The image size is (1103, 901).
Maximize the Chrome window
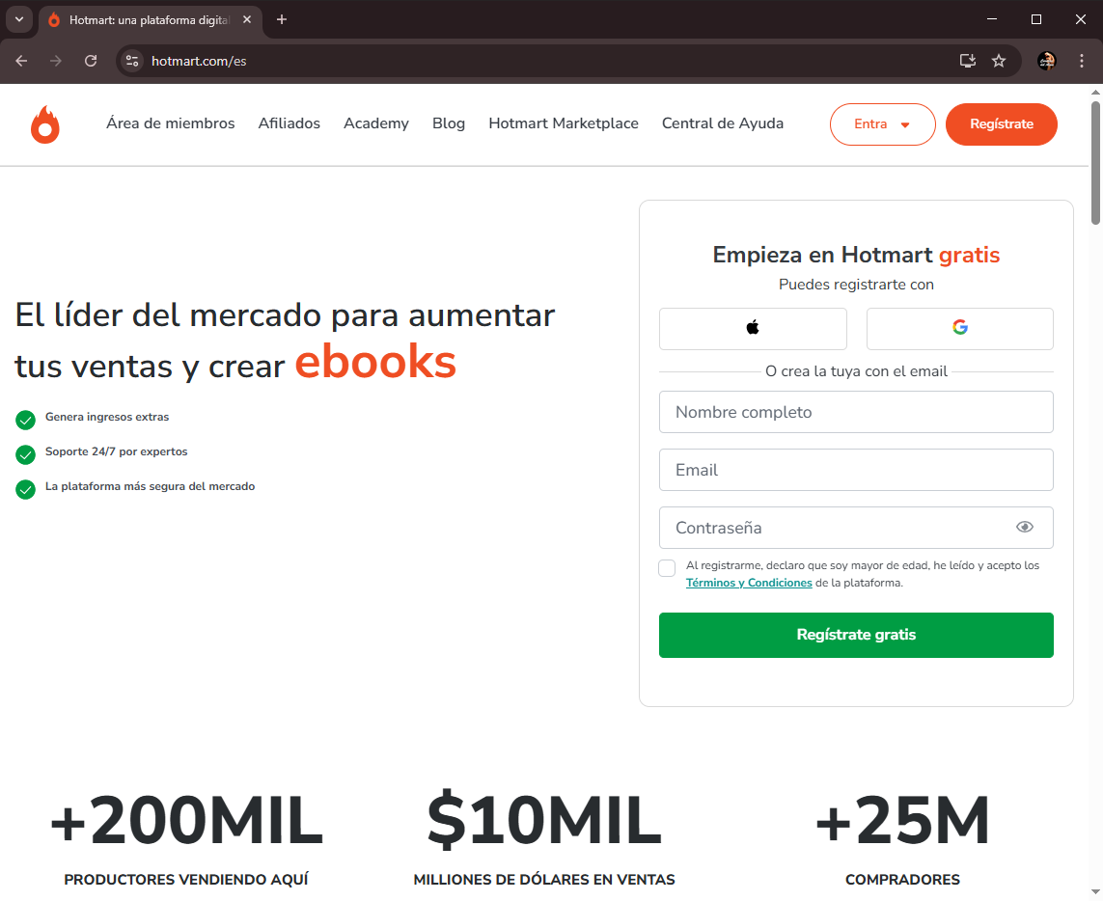point(1036,19)
